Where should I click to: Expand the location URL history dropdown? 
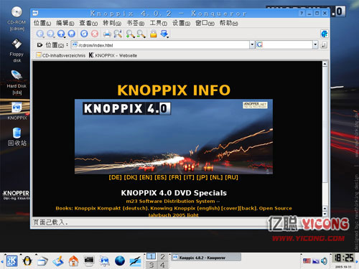click(x=252, y=44)
